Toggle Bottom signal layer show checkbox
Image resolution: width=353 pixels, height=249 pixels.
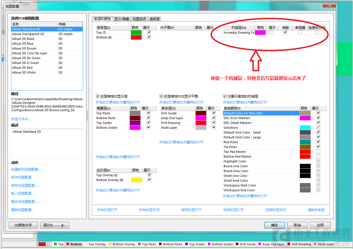tap(149, 37)
